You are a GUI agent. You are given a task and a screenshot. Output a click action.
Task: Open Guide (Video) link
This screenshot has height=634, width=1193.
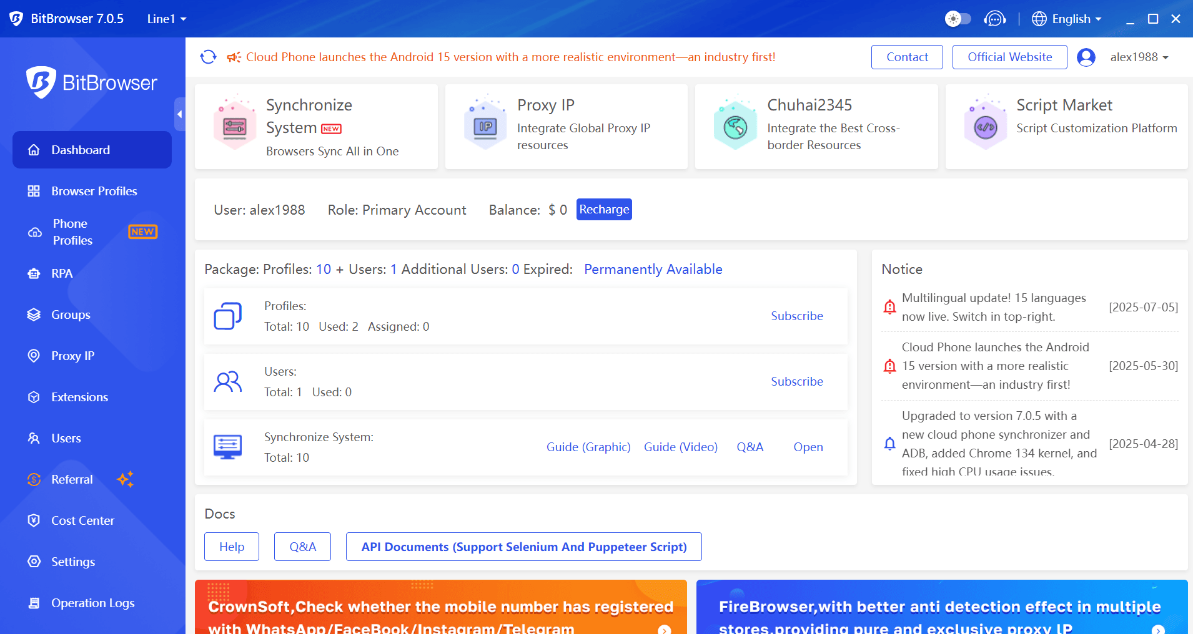[x=681, y=447]
